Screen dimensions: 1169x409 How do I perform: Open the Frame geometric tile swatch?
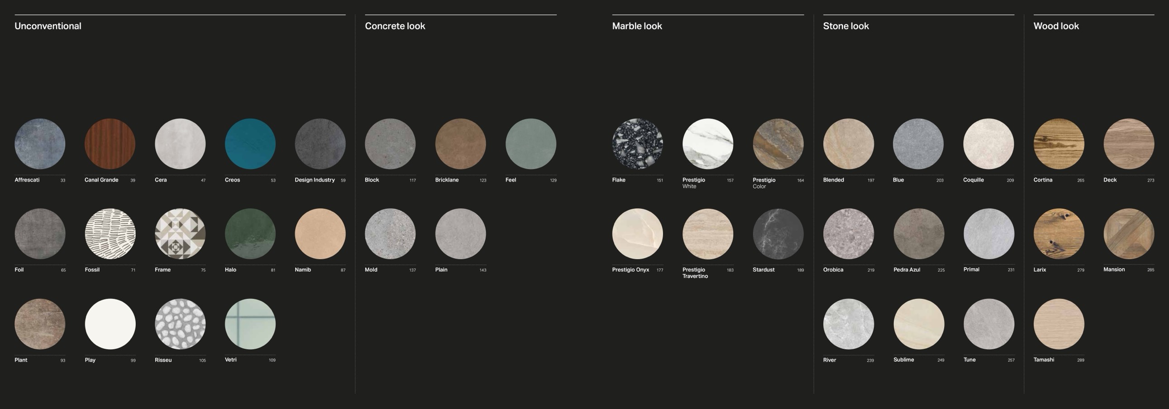180,234
